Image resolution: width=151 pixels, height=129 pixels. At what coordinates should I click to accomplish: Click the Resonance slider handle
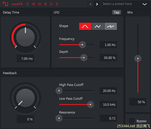click(x=59, y=118)
